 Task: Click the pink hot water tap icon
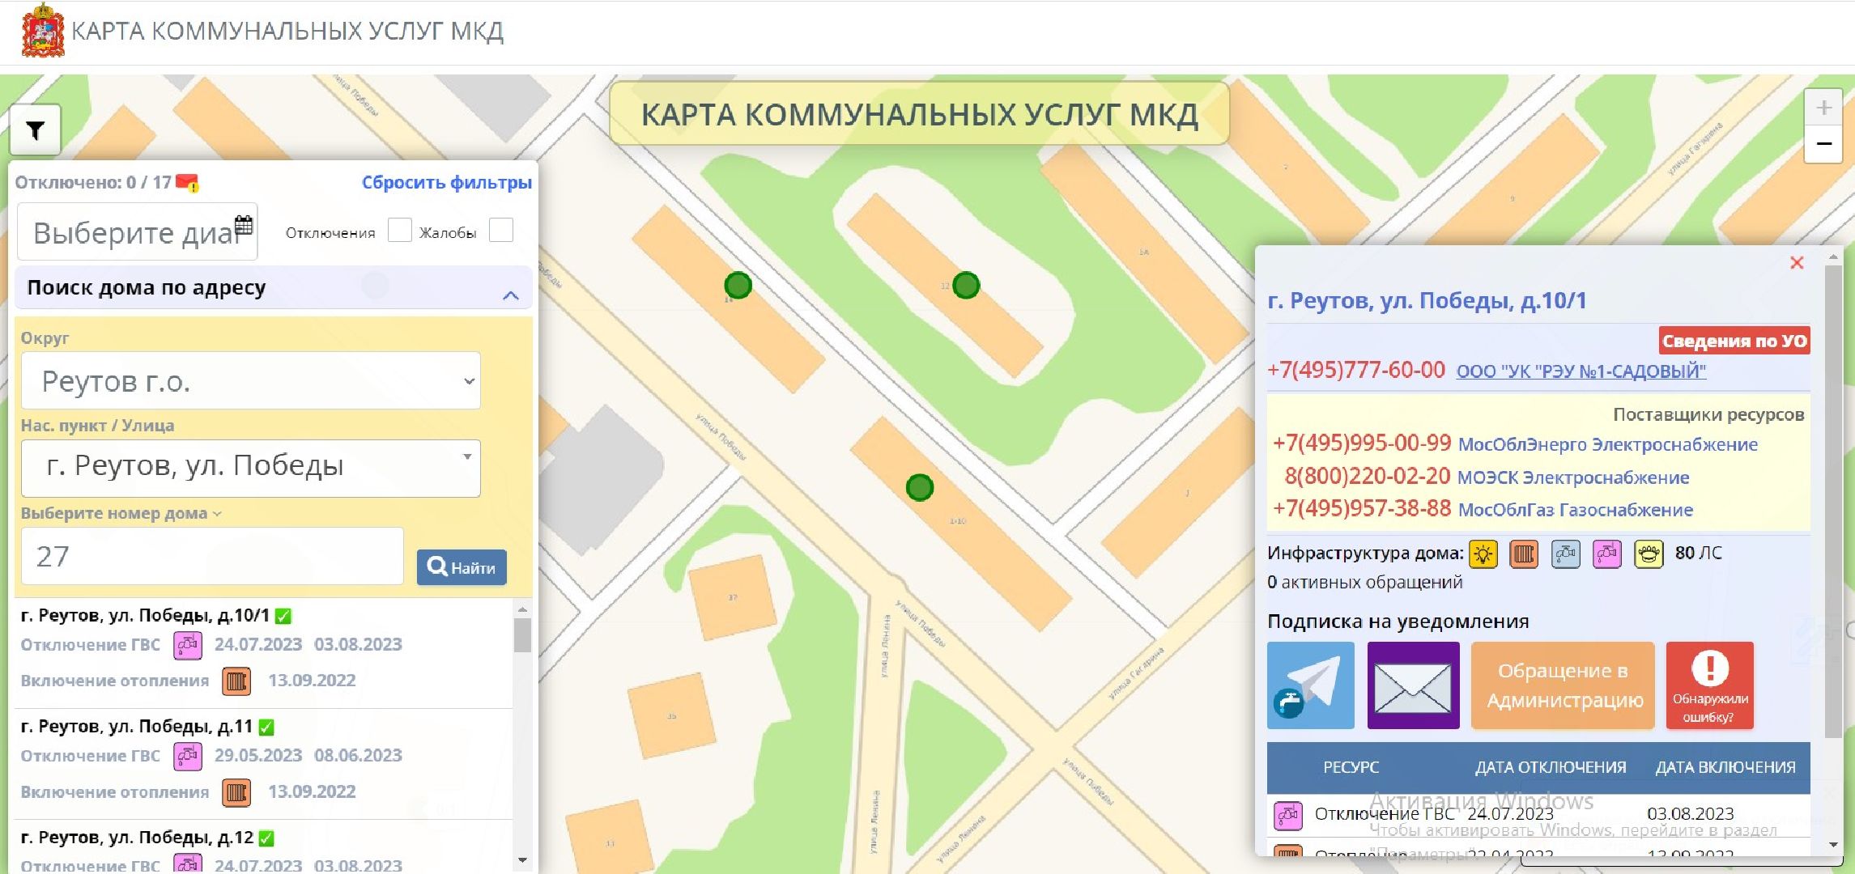pyautogui.click(x=1606, y=554)
